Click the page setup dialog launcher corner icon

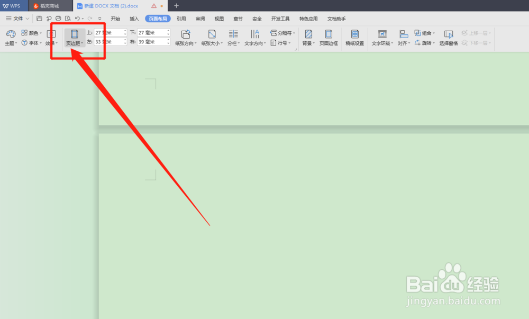(296, 49)
